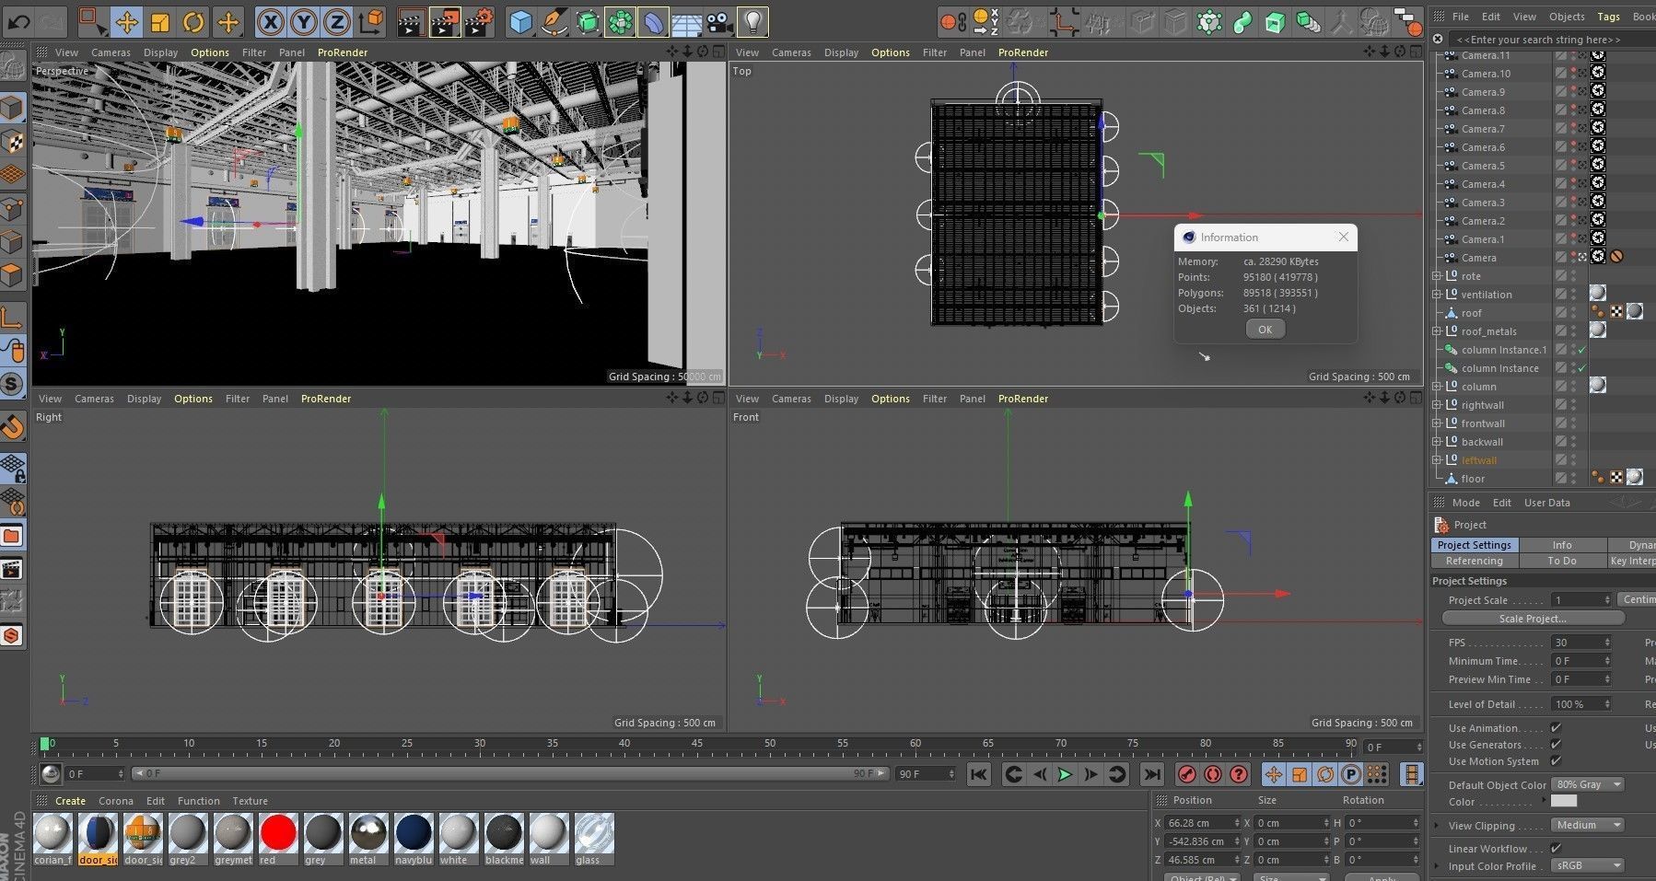Select the Move tool in top toolbar
The image size is (1656, 881).
126,21
